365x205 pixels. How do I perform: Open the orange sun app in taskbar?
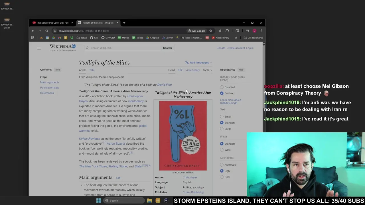click(158, 200)
